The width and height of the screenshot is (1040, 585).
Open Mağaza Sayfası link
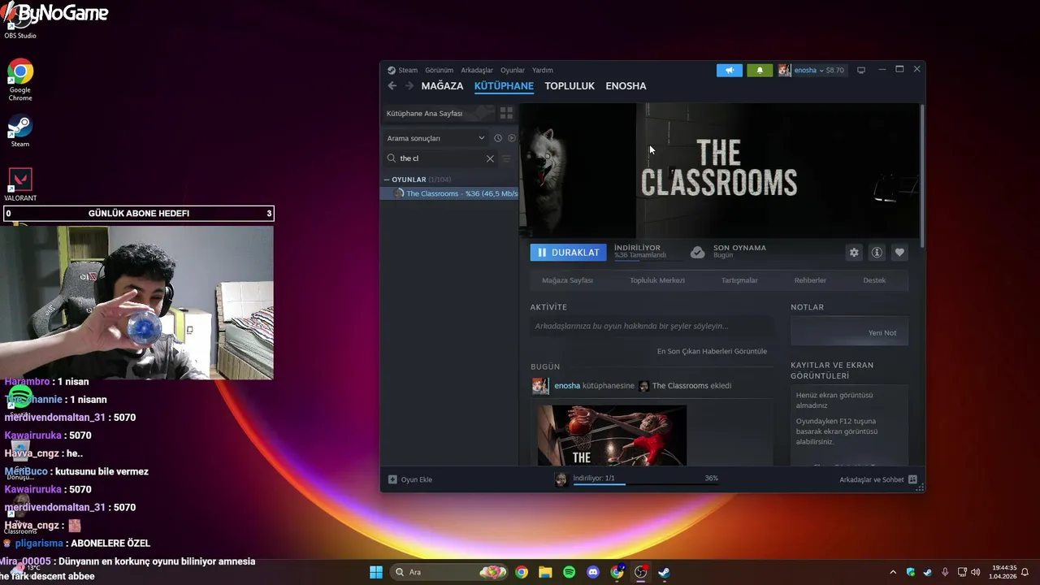coord(567,280)
